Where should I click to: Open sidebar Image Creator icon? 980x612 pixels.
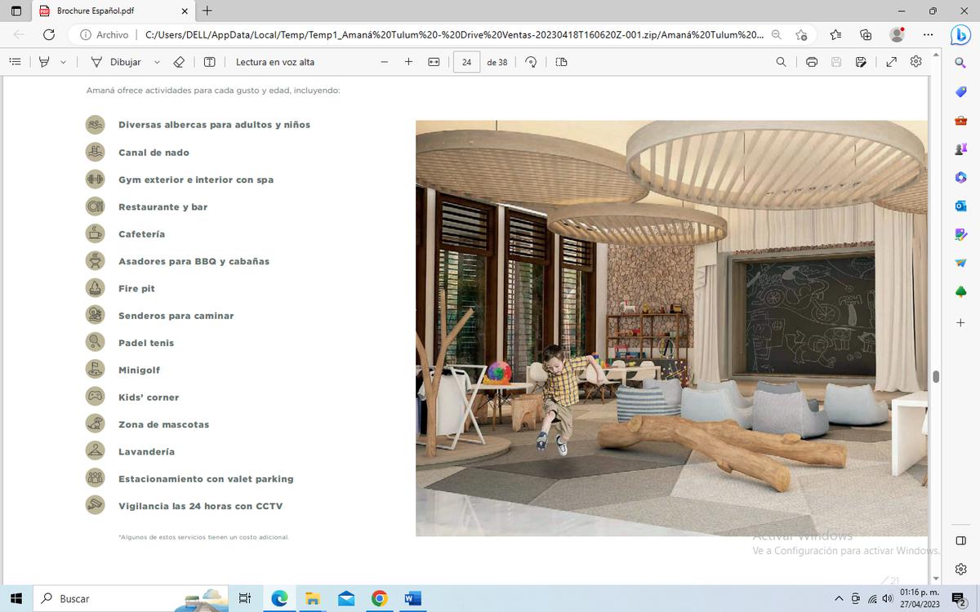(x=960, y=235)
